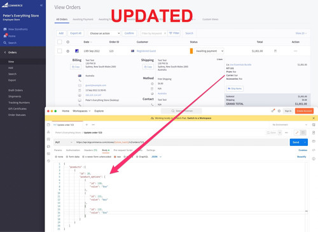
Task: Open Postman settings gear icon
Action: coord(279,111)
